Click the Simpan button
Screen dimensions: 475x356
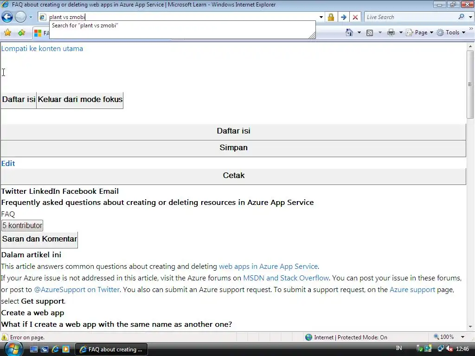(x=233, y=148)
